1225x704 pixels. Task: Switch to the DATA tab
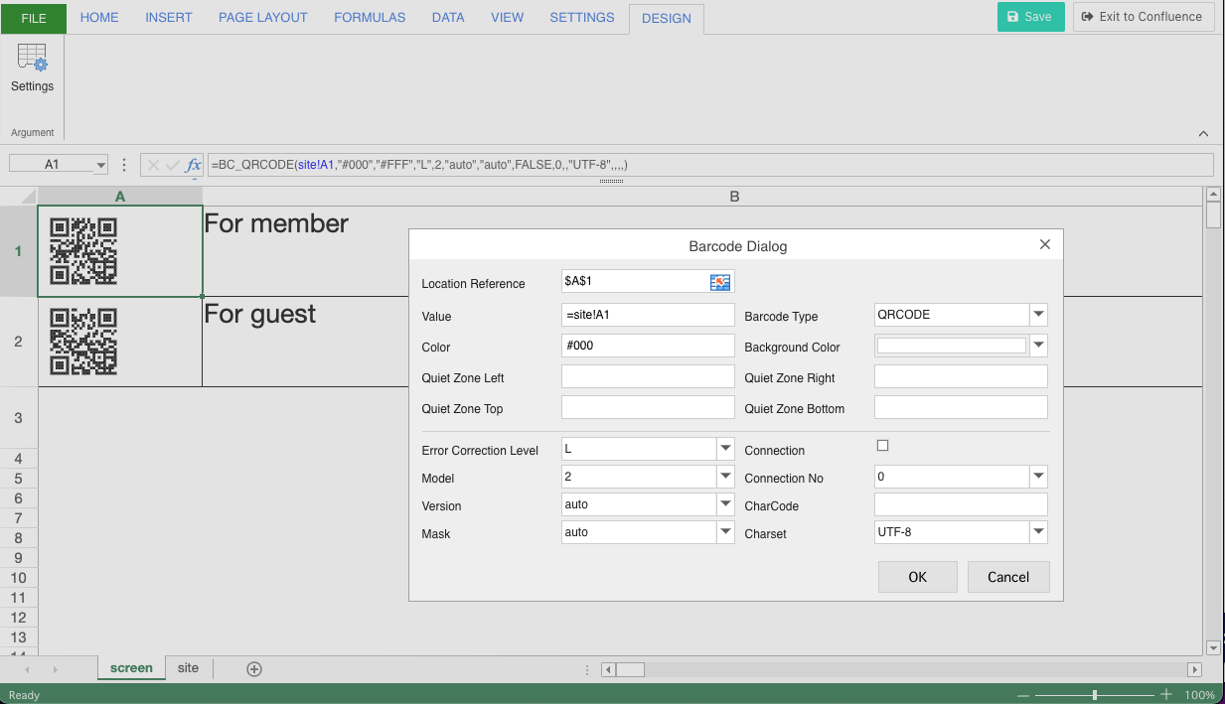448,18
